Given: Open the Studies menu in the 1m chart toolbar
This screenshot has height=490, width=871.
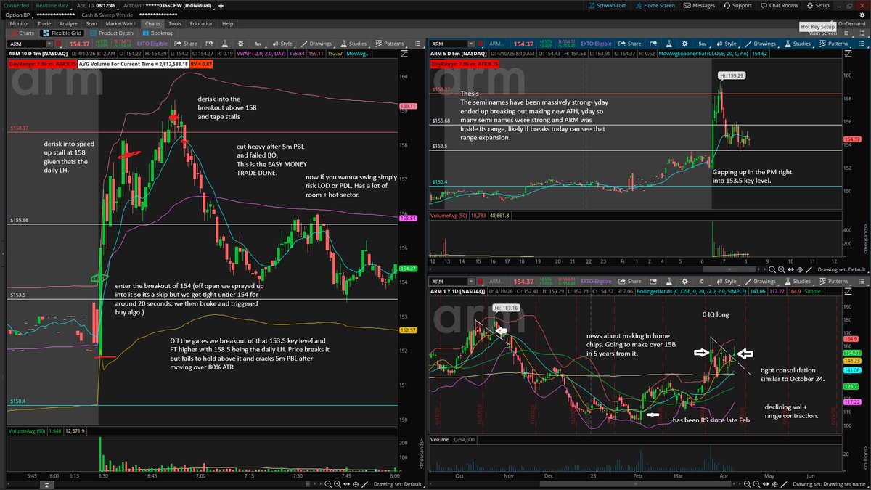Looking at the screenshot, I should click(353, 44).
